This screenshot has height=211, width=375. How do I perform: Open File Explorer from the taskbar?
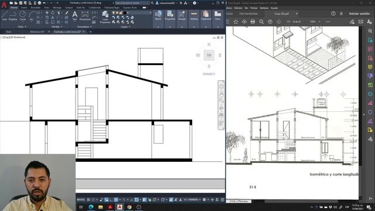click(x=100, y=207)
